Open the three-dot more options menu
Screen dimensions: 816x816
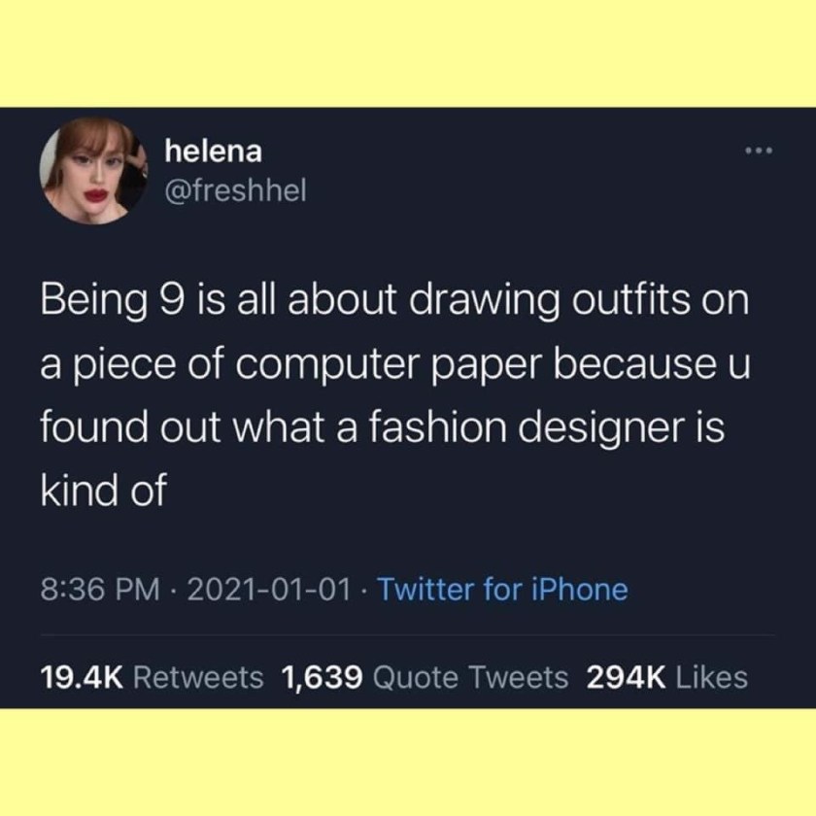click(759, 151)
